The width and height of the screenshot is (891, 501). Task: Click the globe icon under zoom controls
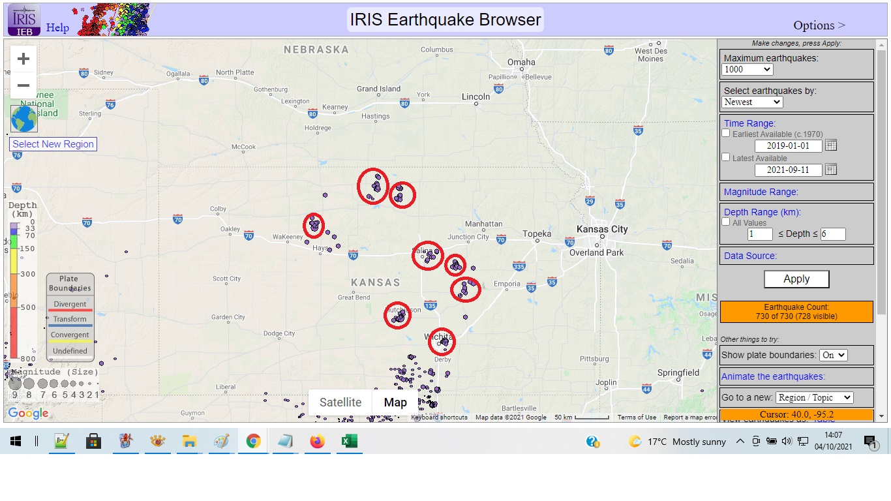[24, 119]
